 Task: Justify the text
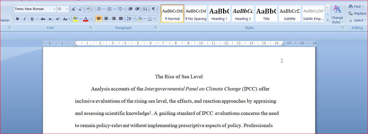pos(121,19)
